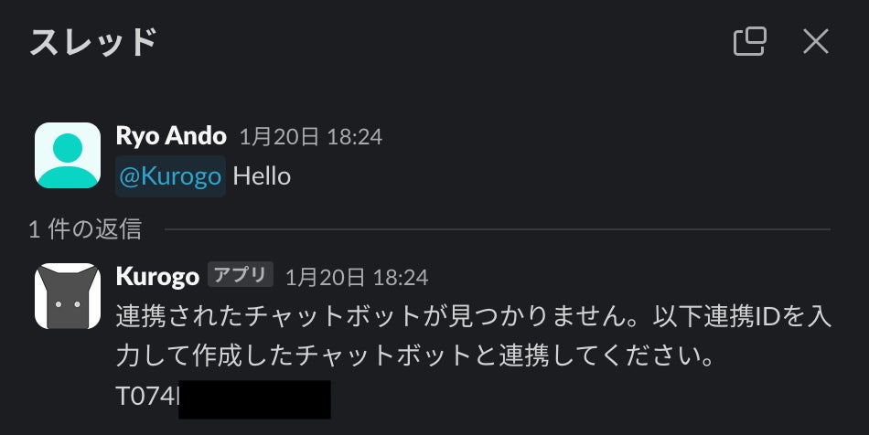Image resolution: width=869 pixels, height=435 pixels.
Task: Click the @Kurogo mention
Action: click(x=170, y=175)
